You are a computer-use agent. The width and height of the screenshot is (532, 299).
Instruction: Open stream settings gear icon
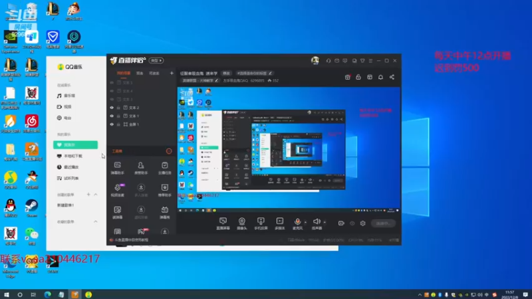(x=362, y=223)
